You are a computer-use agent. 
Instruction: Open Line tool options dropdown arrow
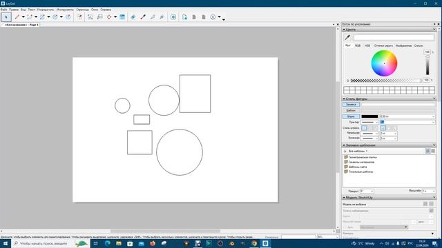23,17
